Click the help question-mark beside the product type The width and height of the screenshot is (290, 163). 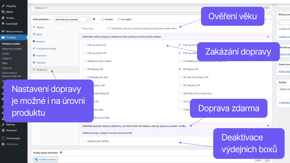tap(94, 19)
